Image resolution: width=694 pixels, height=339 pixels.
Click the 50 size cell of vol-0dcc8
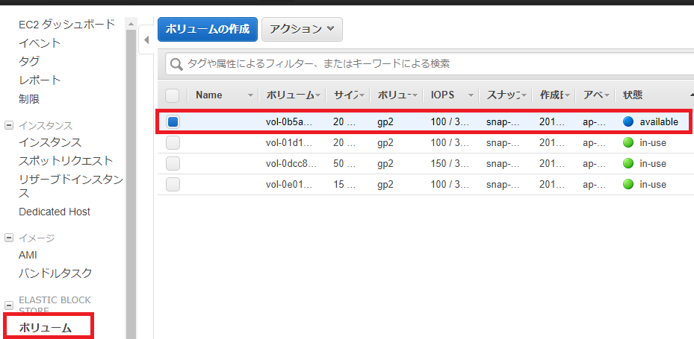point(344,164)
